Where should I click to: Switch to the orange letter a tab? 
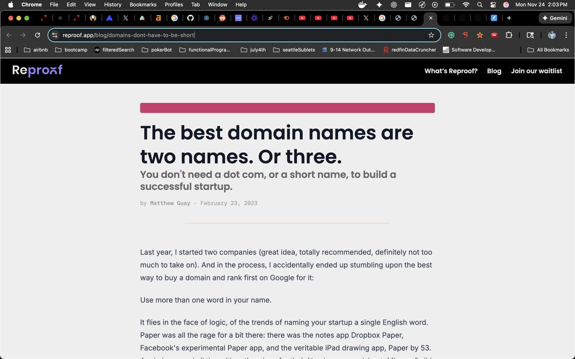[158, 18]
